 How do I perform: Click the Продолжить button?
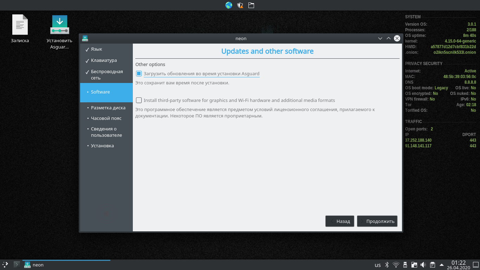coord(377,221)
